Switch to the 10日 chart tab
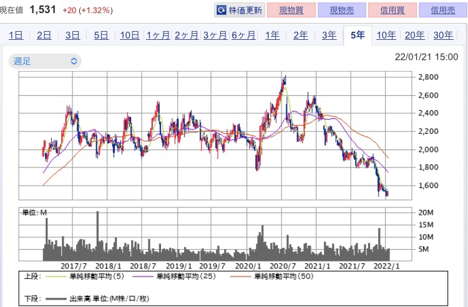 (130, 35)
